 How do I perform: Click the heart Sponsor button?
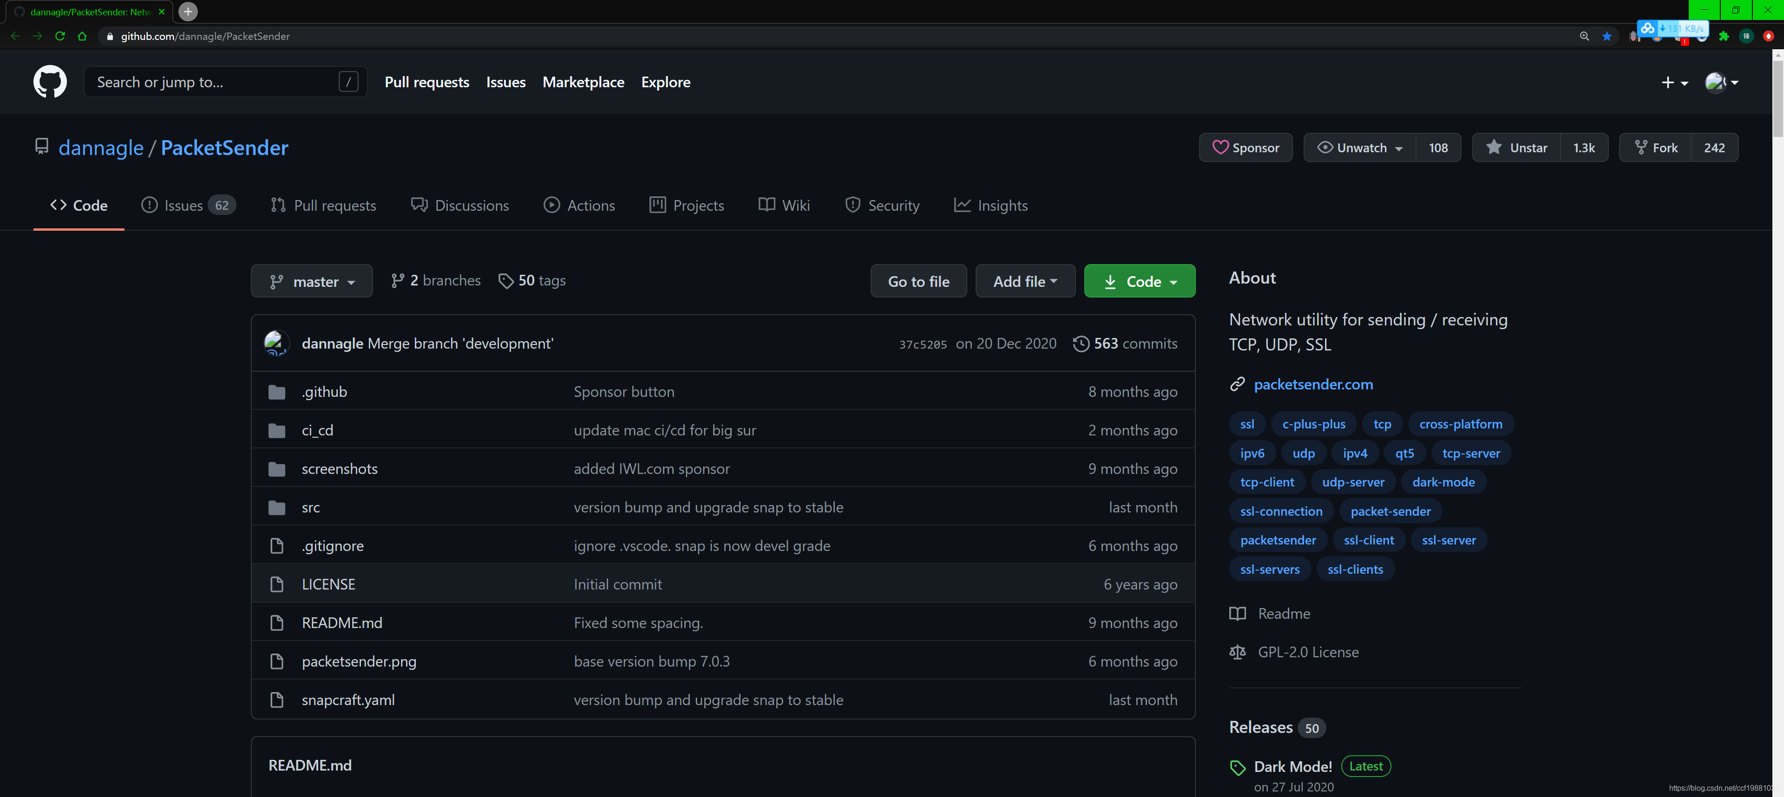[1245, 147]
